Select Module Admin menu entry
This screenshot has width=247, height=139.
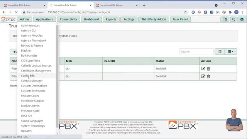click(30, 106)
